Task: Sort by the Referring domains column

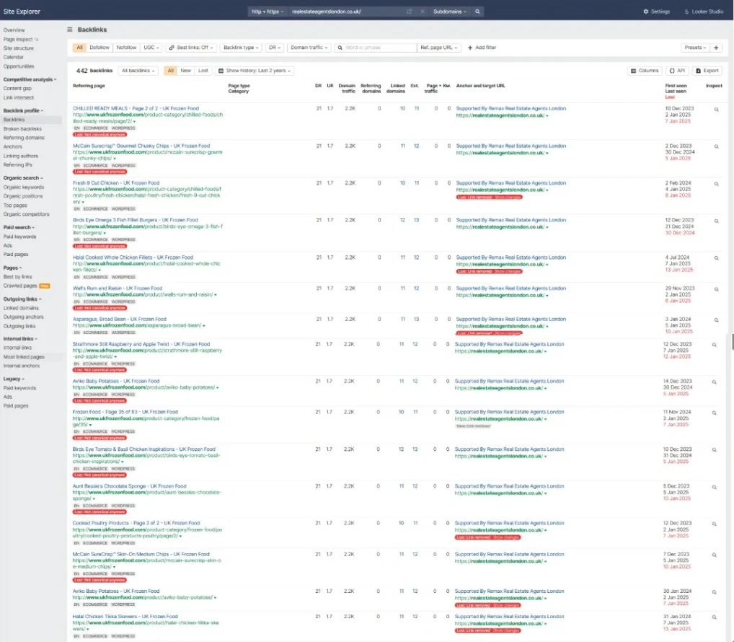Action: click(371, 89)
